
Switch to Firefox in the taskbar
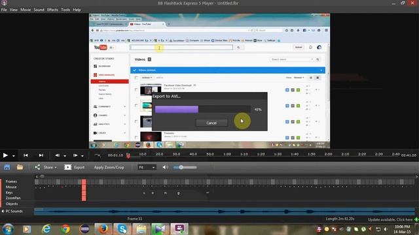pos(103,229)
